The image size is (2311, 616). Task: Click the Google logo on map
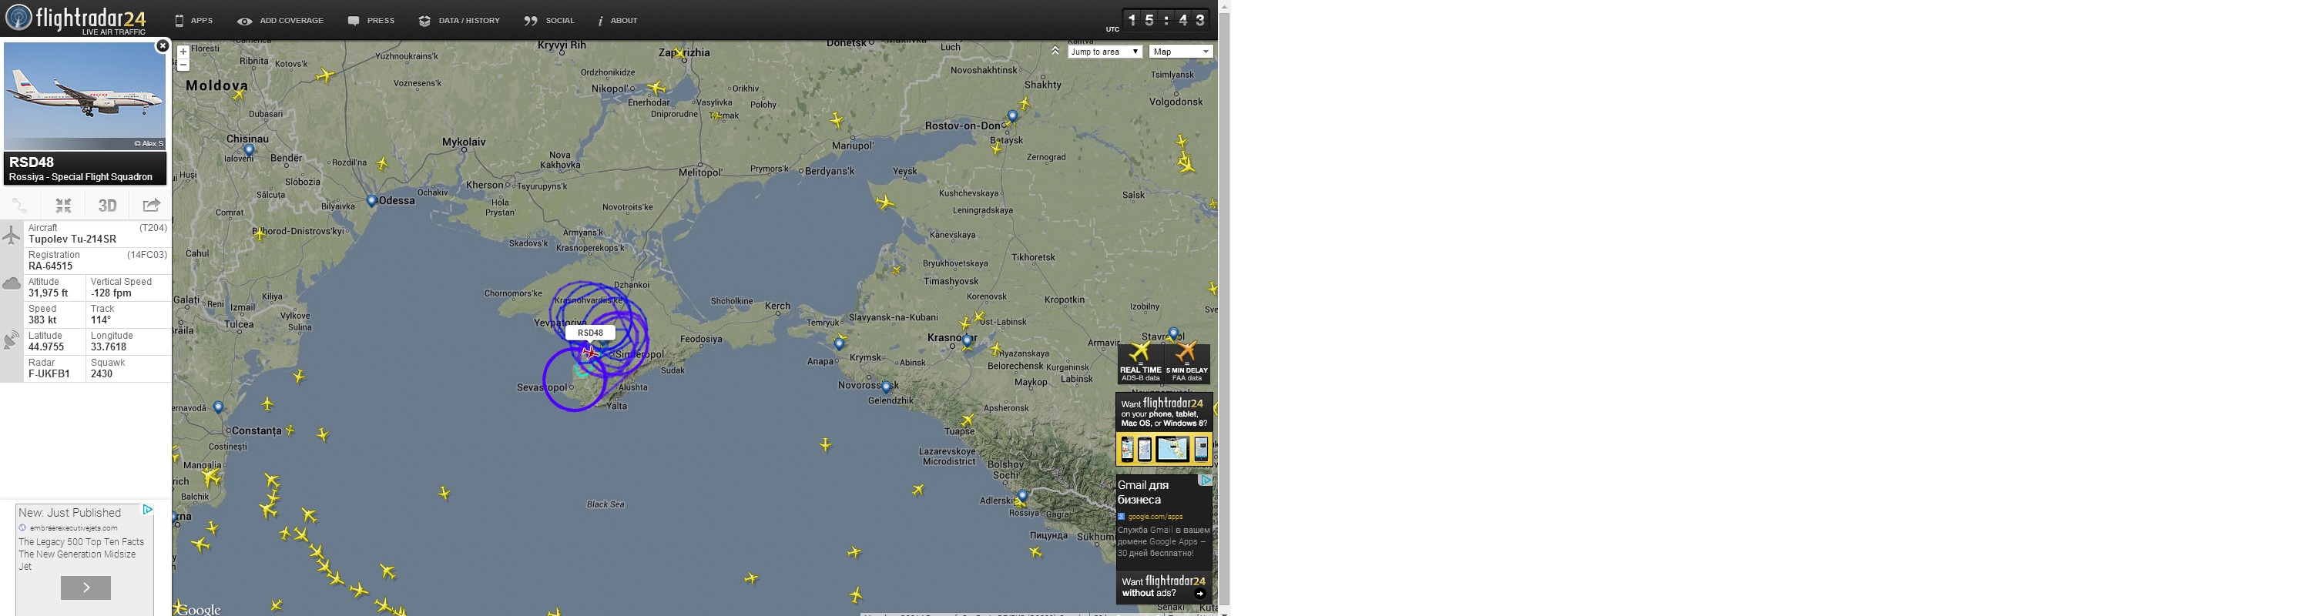click(198, 610)
